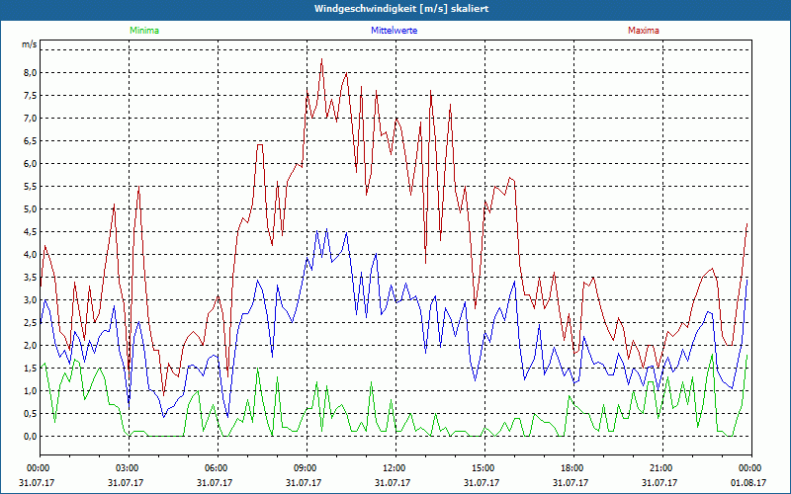The height and width of the screenshot is (494, 791).
Task: Click the 5,0 y-axis value
Action: 31,208
